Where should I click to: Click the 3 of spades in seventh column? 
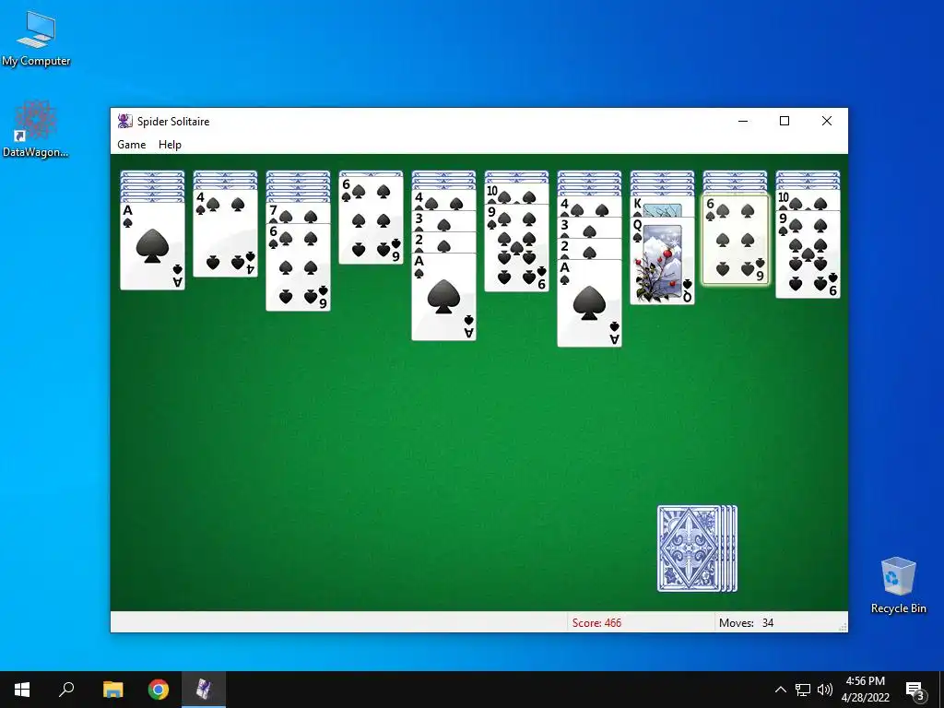[x=589, y=227]
